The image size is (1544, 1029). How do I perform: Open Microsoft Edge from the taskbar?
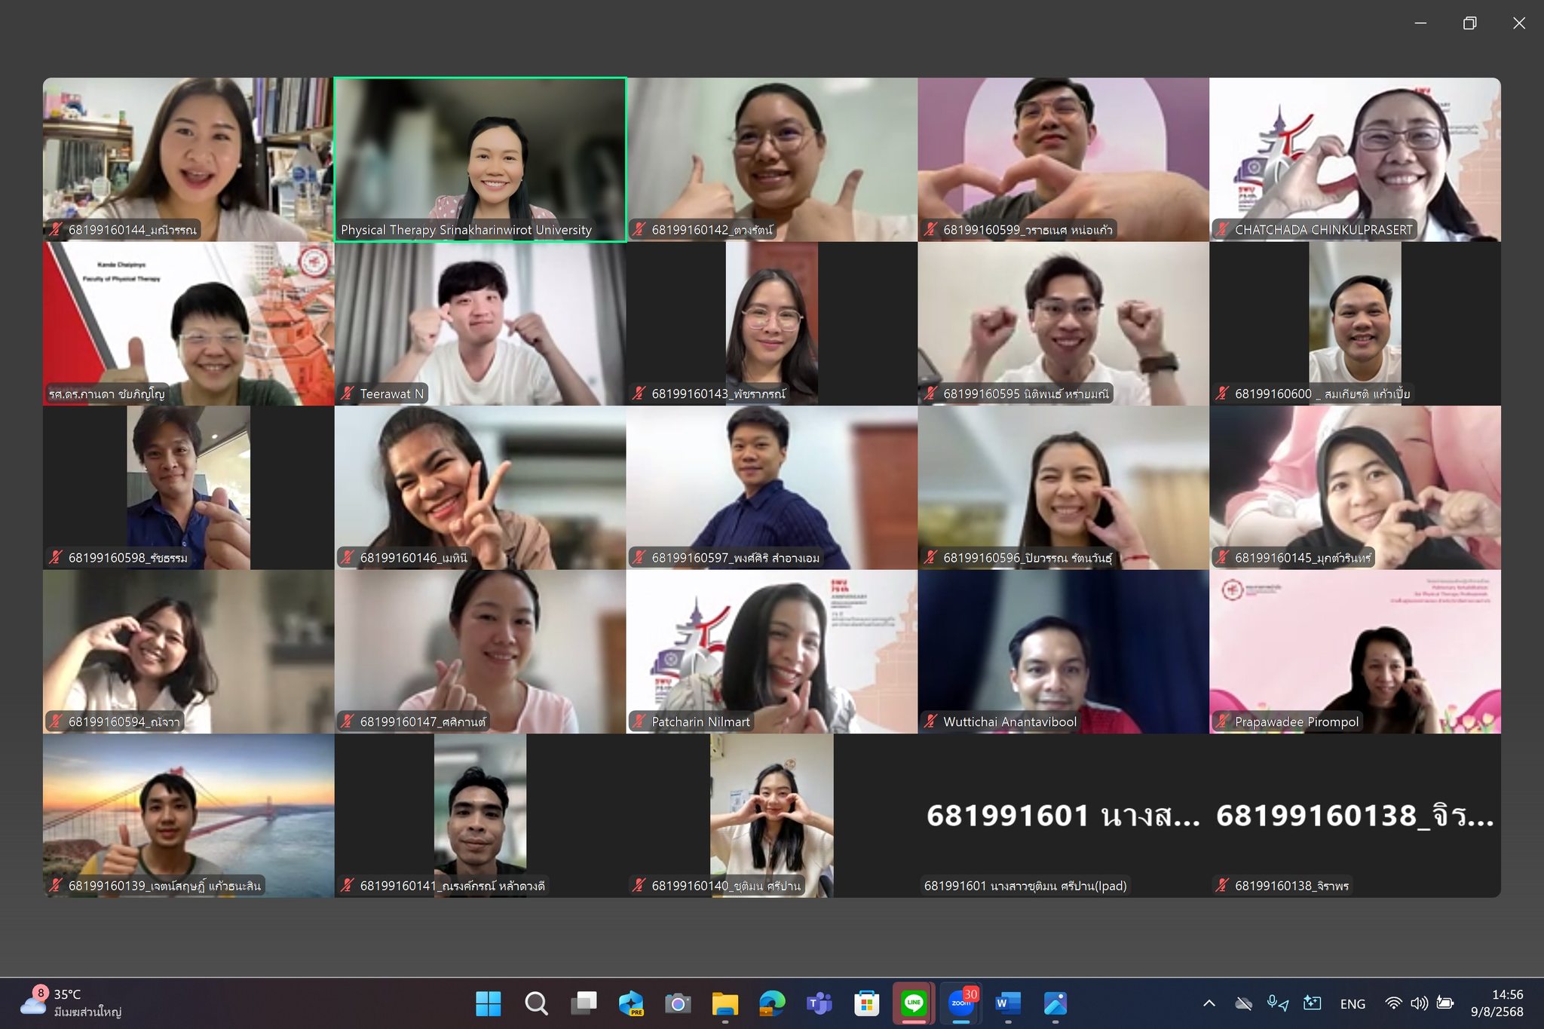pos(772,1003)
